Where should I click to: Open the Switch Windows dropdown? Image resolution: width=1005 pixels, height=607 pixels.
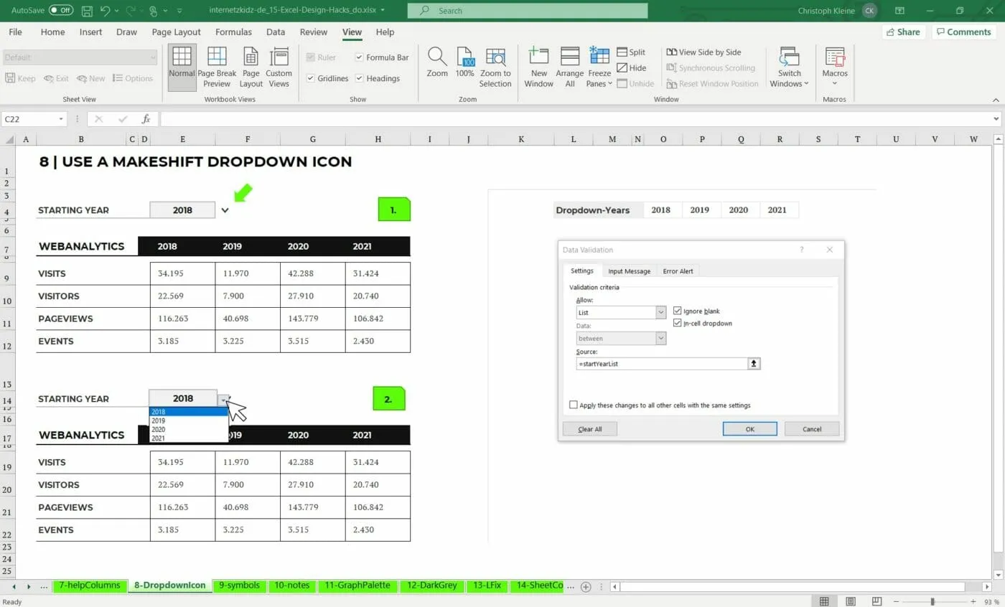point(789,66)
